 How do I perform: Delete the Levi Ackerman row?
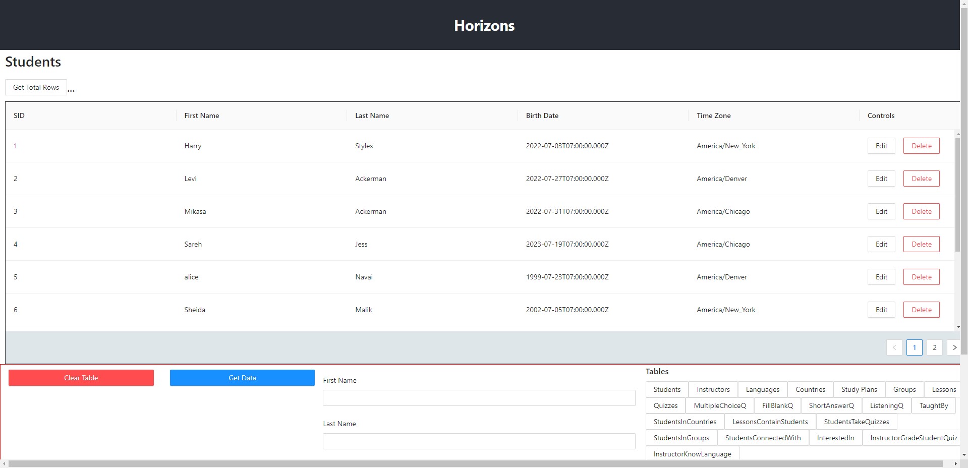[921, 179]
